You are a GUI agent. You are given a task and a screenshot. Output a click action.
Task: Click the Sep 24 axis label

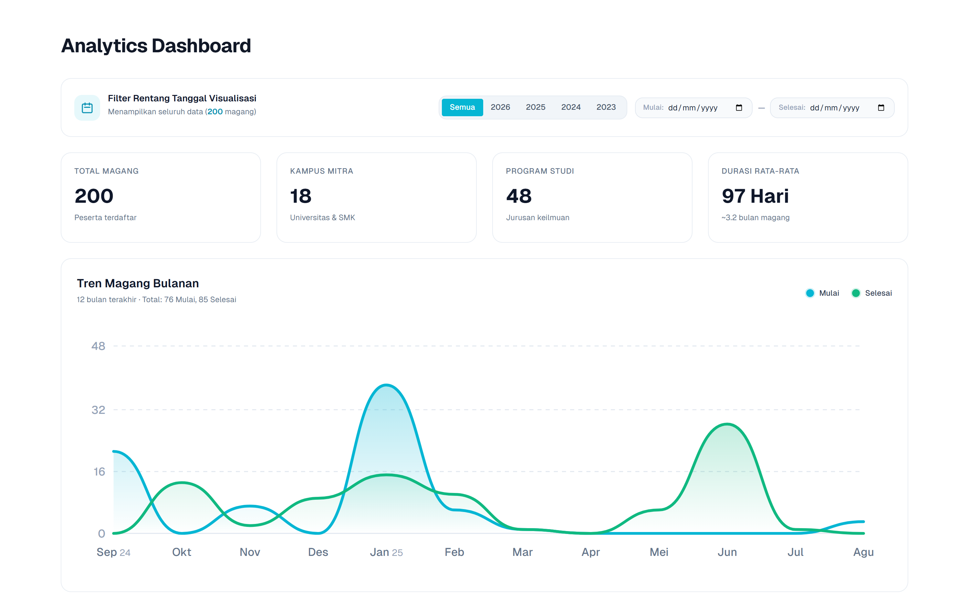click(x=113, y=552)
